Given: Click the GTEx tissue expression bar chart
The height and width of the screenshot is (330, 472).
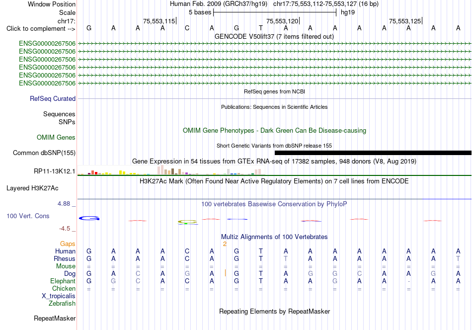Looking at the screenshot, I should pyautogui.click(x=171, y=170).
